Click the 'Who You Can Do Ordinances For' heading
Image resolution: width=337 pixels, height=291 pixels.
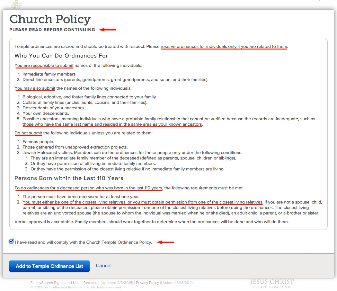click(61, 56)
